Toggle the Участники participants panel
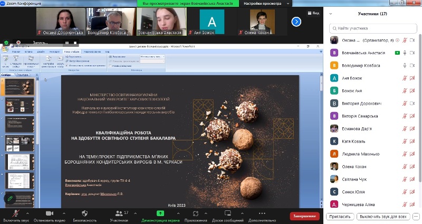The height and width of the screenshot is (224, 422). point(119,216)
